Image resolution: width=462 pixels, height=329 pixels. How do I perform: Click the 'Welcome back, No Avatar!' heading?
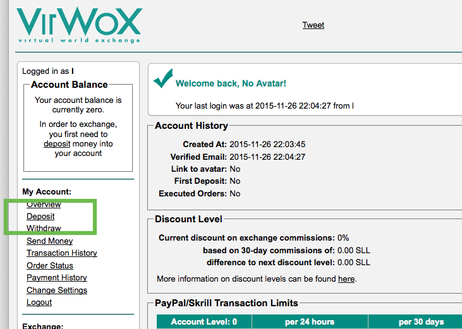coord(231,83)
